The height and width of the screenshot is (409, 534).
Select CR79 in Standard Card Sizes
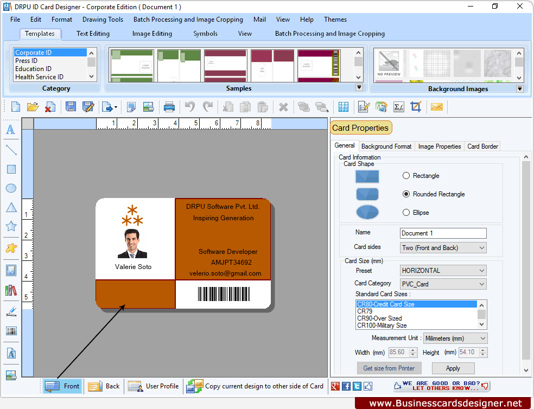coord(416,311)
